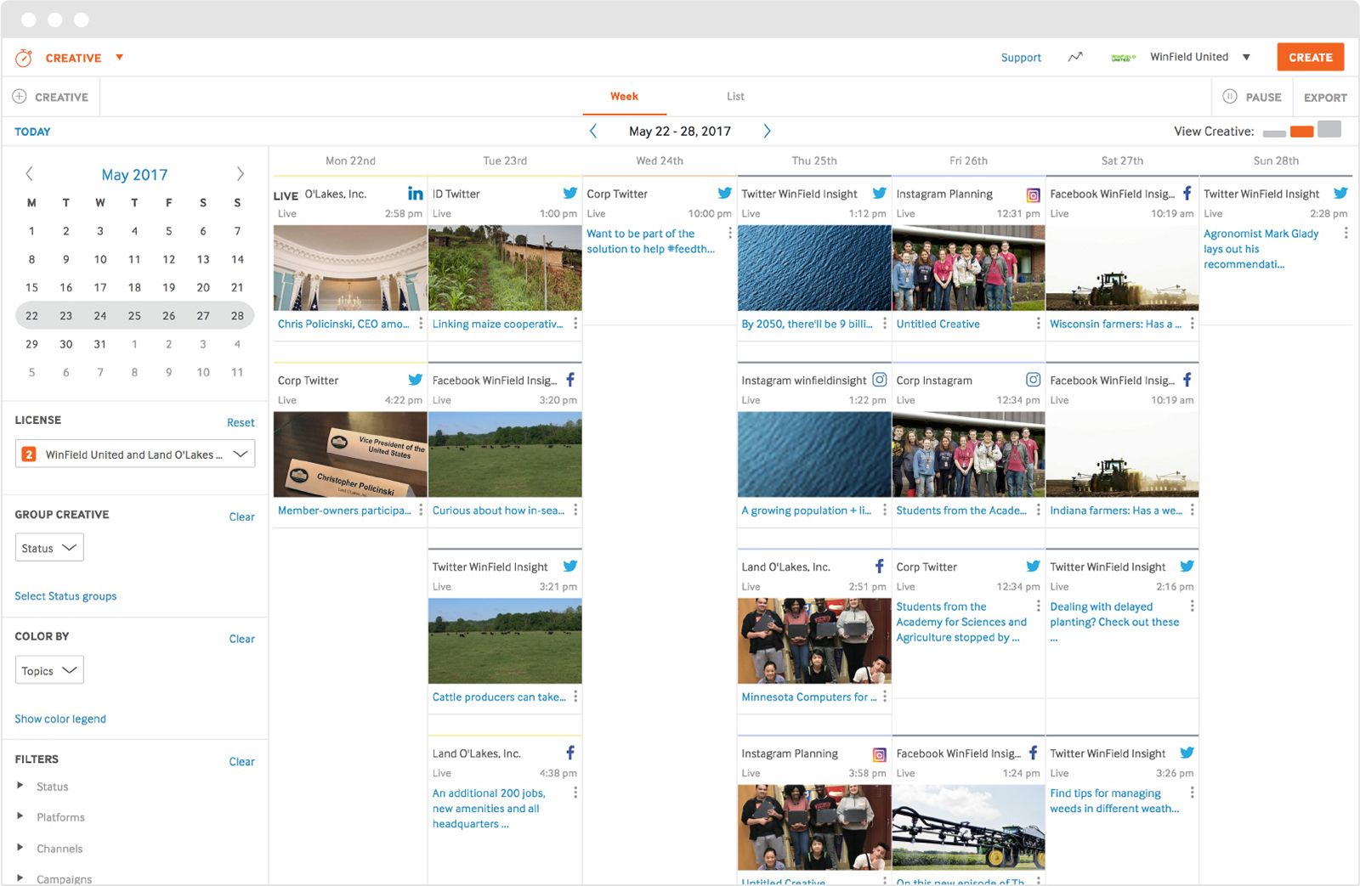Reset the License selection
Viewport: 1360px width, 886px height.
(241, 422)
